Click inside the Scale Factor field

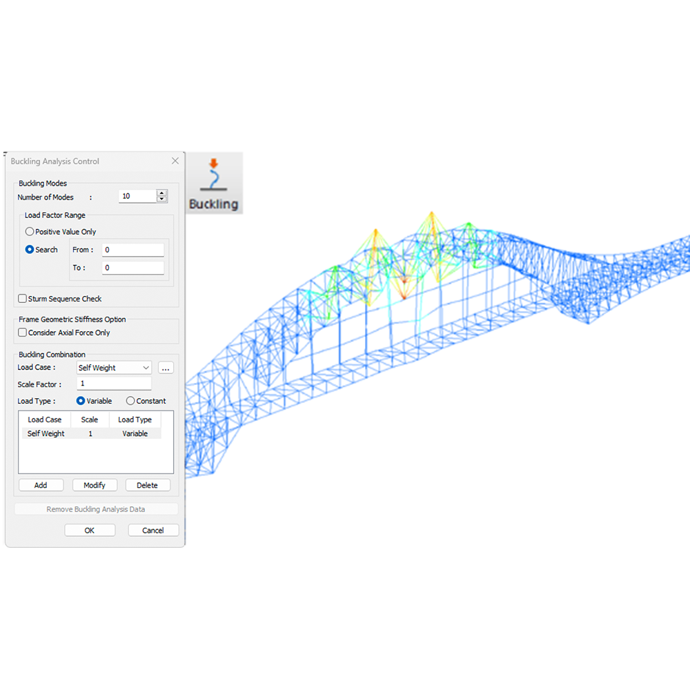[114, 384]
